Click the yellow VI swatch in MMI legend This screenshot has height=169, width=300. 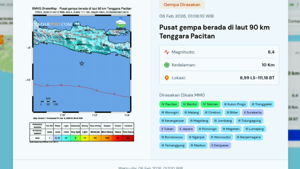[x=85, y=138]
